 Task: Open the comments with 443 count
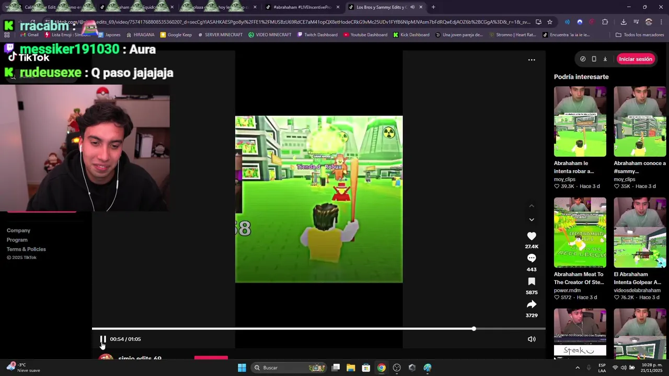point(532,258)
